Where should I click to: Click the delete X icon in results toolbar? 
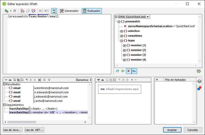[x=40, y=80]
